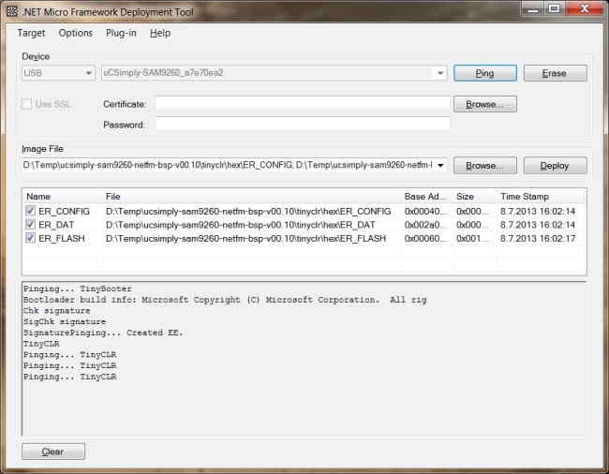Open the Plug-in menu
The height and width of the screenshot is (474, 609).
pos(121,33)
